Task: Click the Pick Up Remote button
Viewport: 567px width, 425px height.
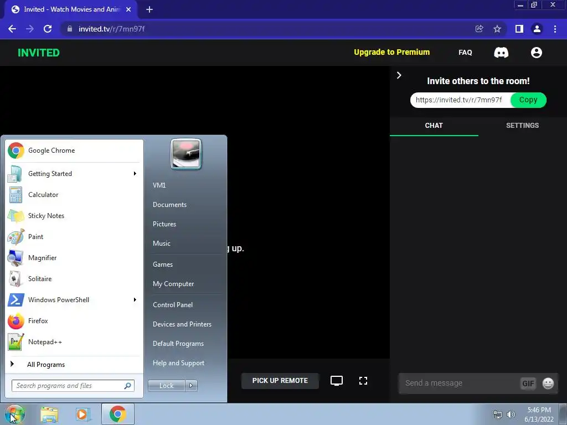Action: point(280,381)
